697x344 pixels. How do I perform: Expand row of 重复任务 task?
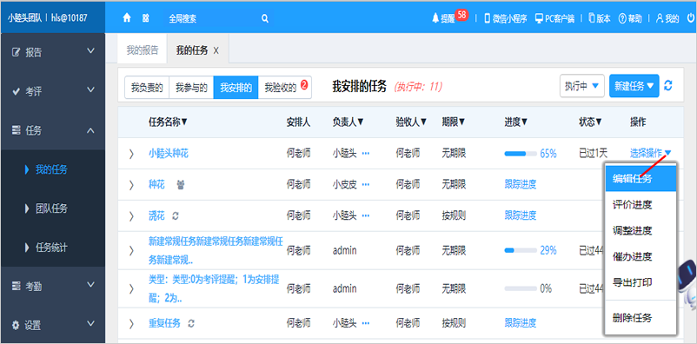tap(131, 323)
